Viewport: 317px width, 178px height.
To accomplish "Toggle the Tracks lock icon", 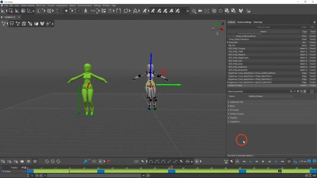I will coord(25,168).
